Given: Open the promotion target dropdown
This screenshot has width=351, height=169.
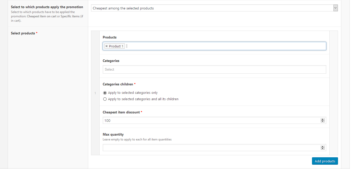Looking at the screenshot, I should (x=214, y=8).
